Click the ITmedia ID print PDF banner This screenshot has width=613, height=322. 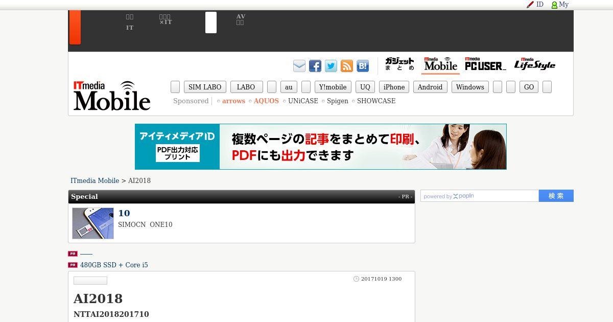(x=321, y=147)
